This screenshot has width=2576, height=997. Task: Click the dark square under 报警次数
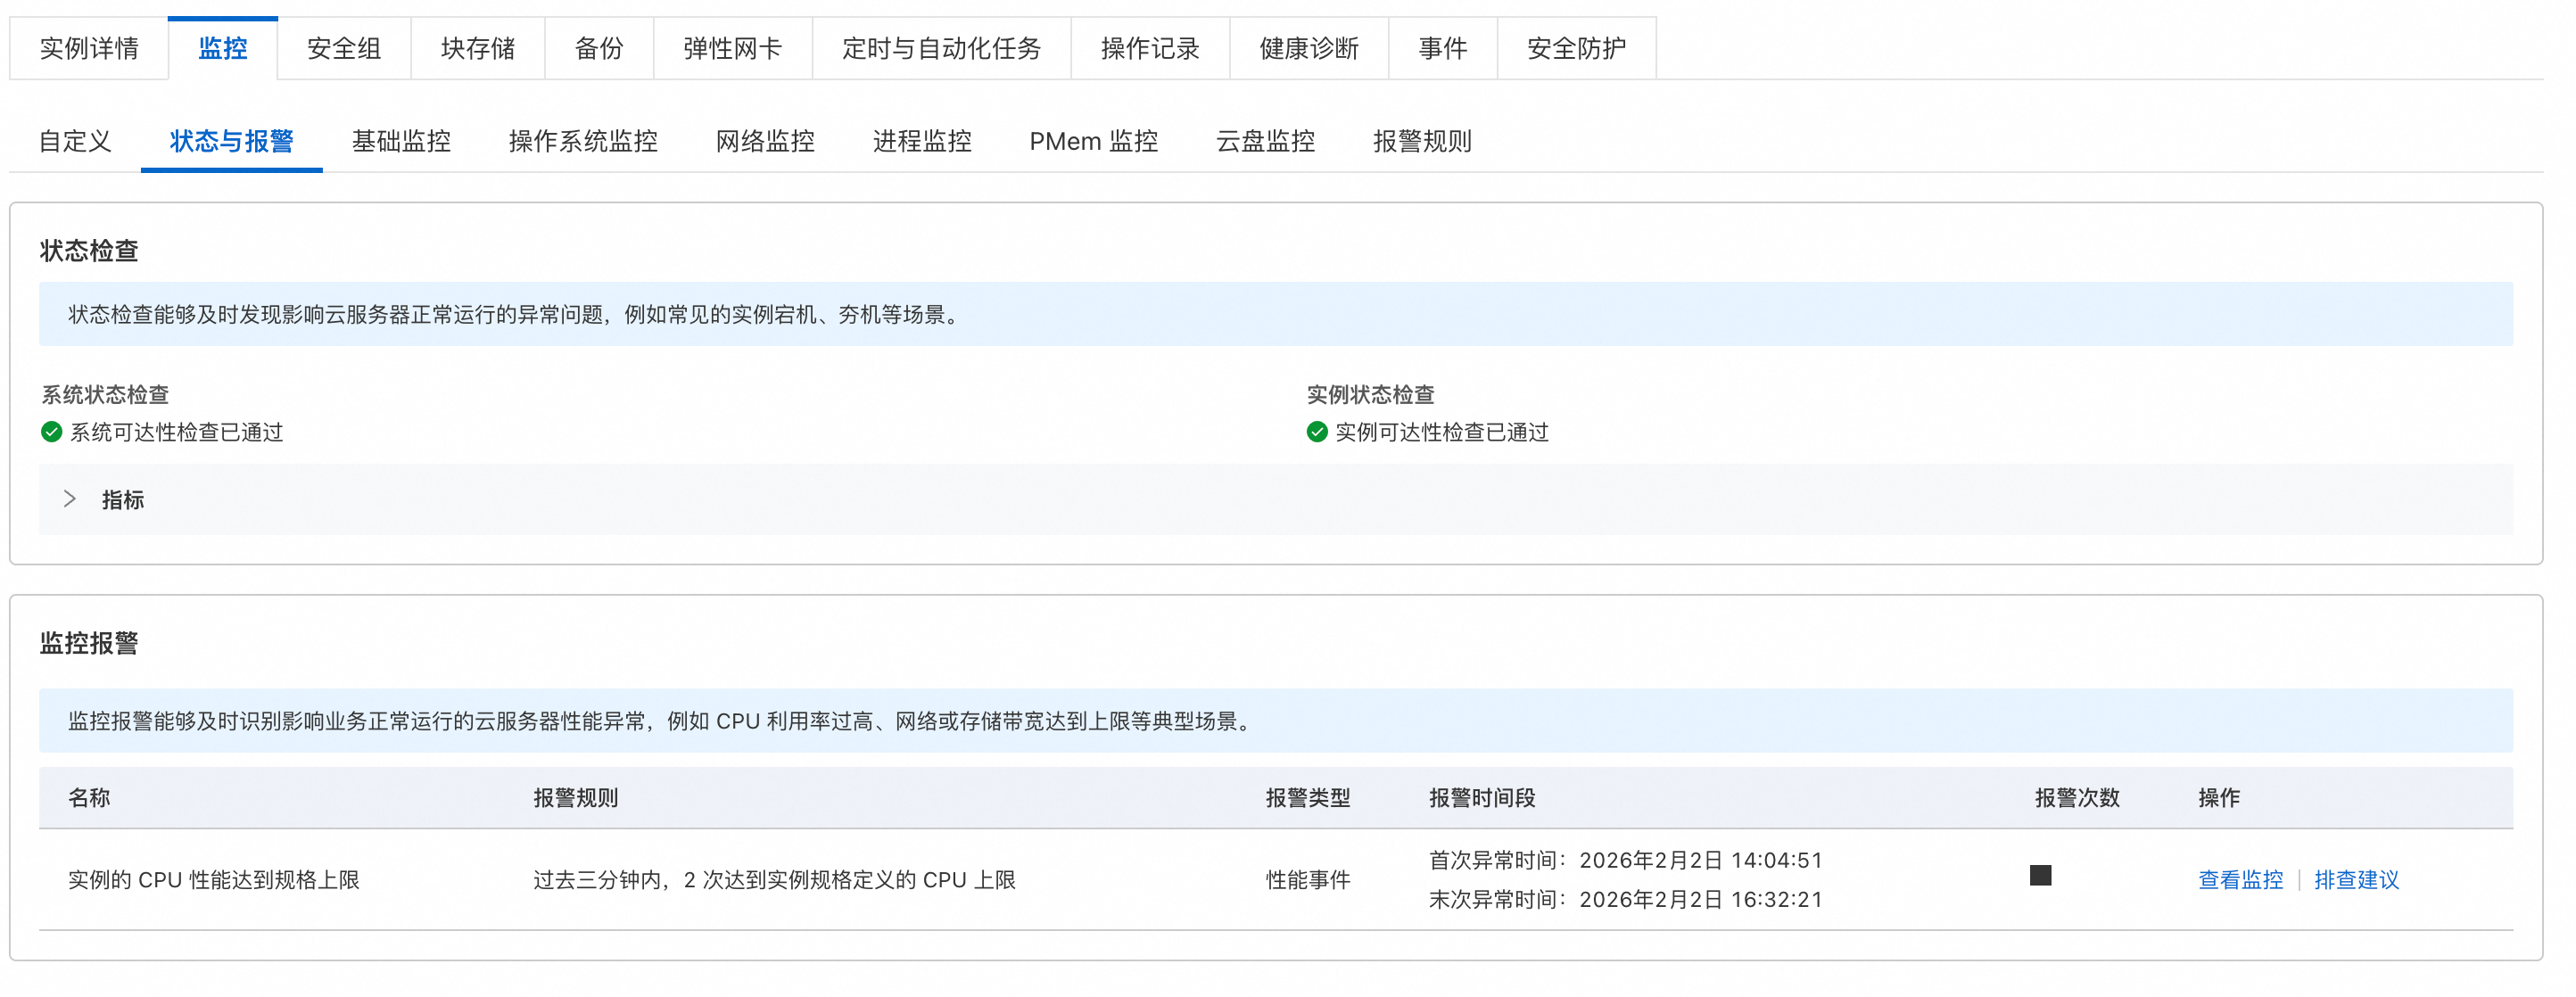pyautogui.click(x=2040, y=876)
